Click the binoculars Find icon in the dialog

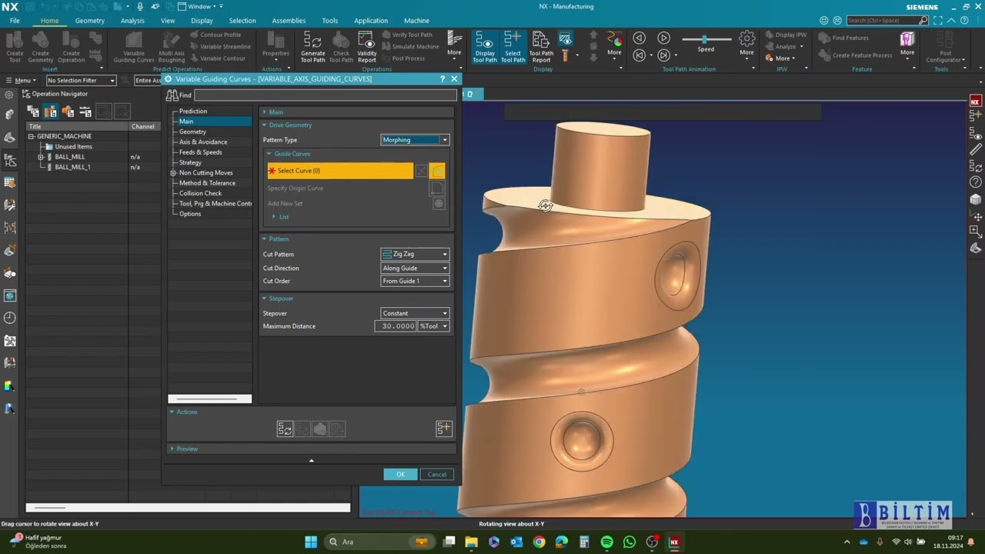point(172,95)
